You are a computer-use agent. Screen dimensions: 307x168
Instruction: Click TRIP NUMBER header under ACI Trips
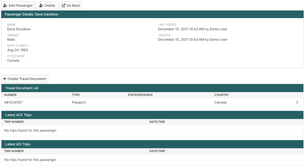[x=14, y=151]
